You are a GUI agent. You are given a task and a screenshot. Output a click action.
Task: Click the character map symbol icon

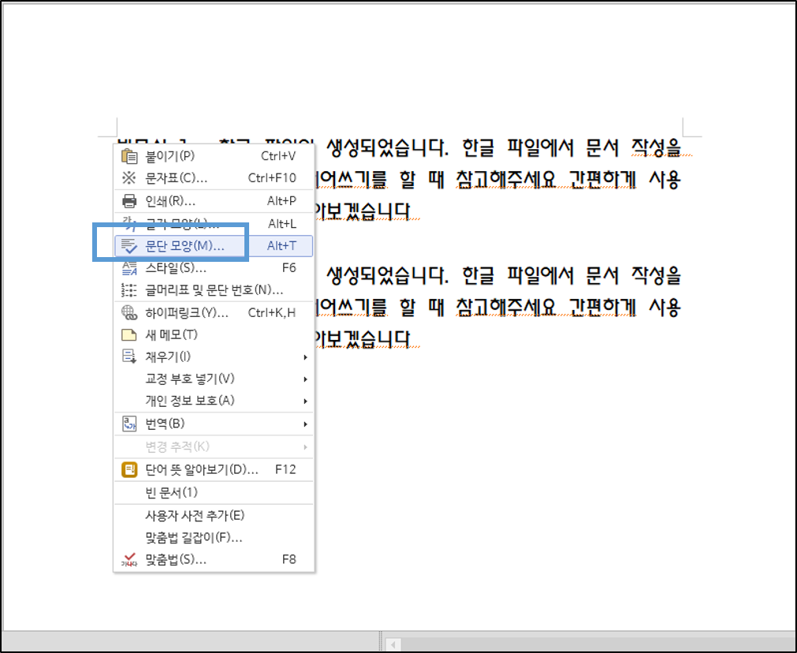coord(129,178)
